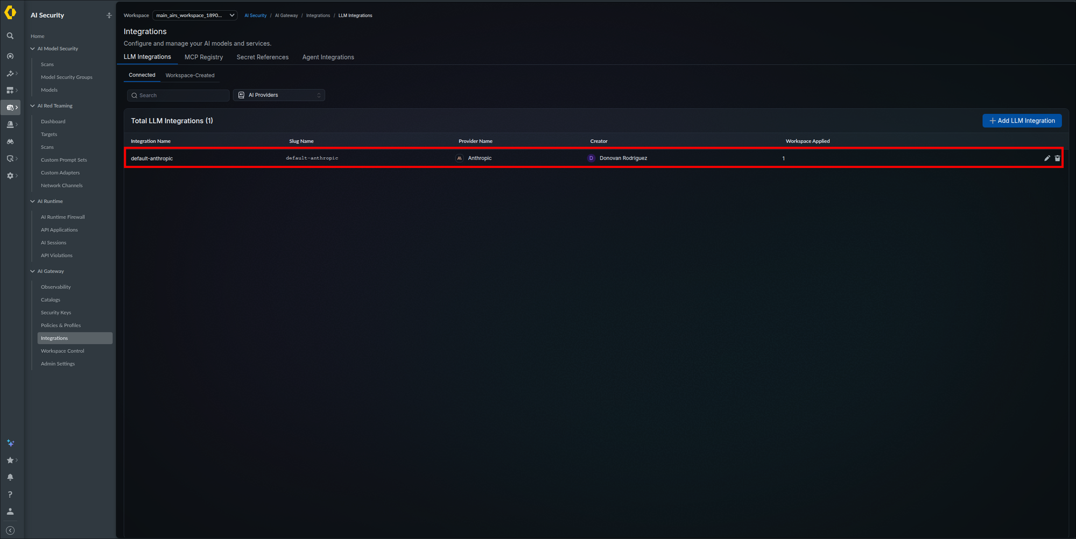Click the integrations Search field

(178, 95)
